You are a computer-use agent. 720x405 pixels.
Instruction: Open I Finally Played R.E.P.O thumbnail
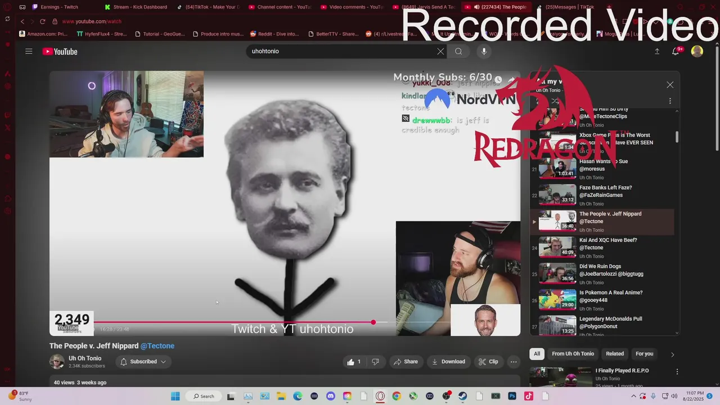point(561,377)
